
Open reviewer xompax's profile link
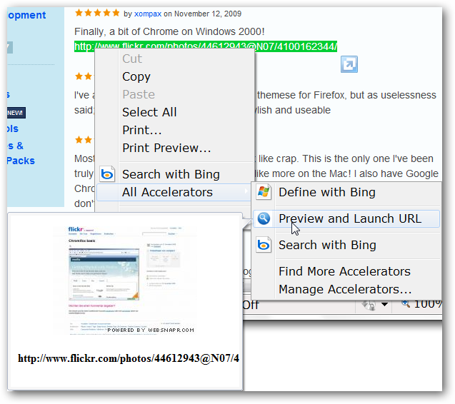coord(148,14)
